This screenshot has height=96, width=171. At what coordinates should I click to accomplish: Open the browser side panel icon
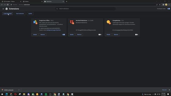(x=163, y=5)
